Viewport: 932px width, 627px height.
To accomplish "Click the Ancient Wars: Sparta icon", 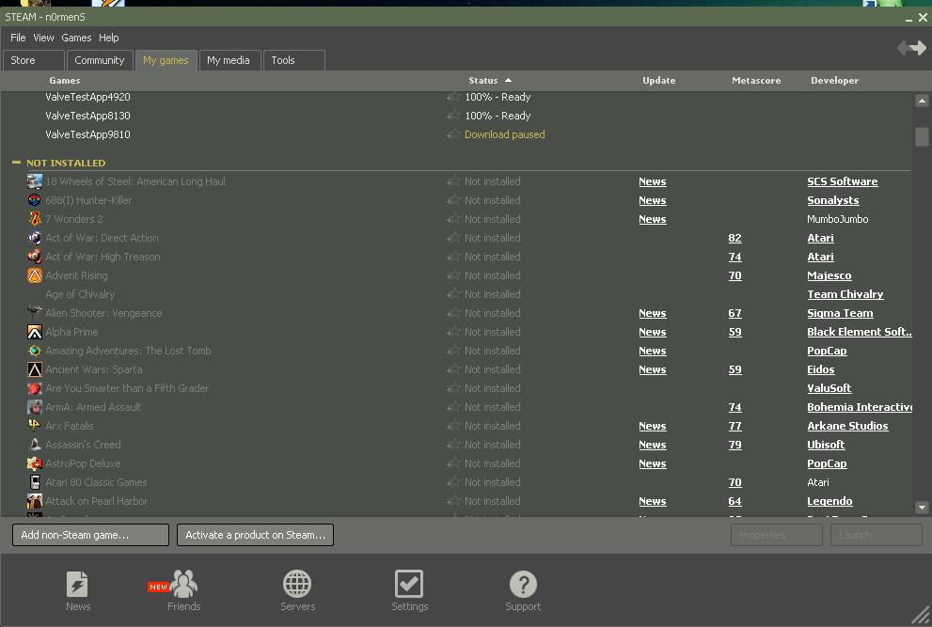I will coord(35,369).
